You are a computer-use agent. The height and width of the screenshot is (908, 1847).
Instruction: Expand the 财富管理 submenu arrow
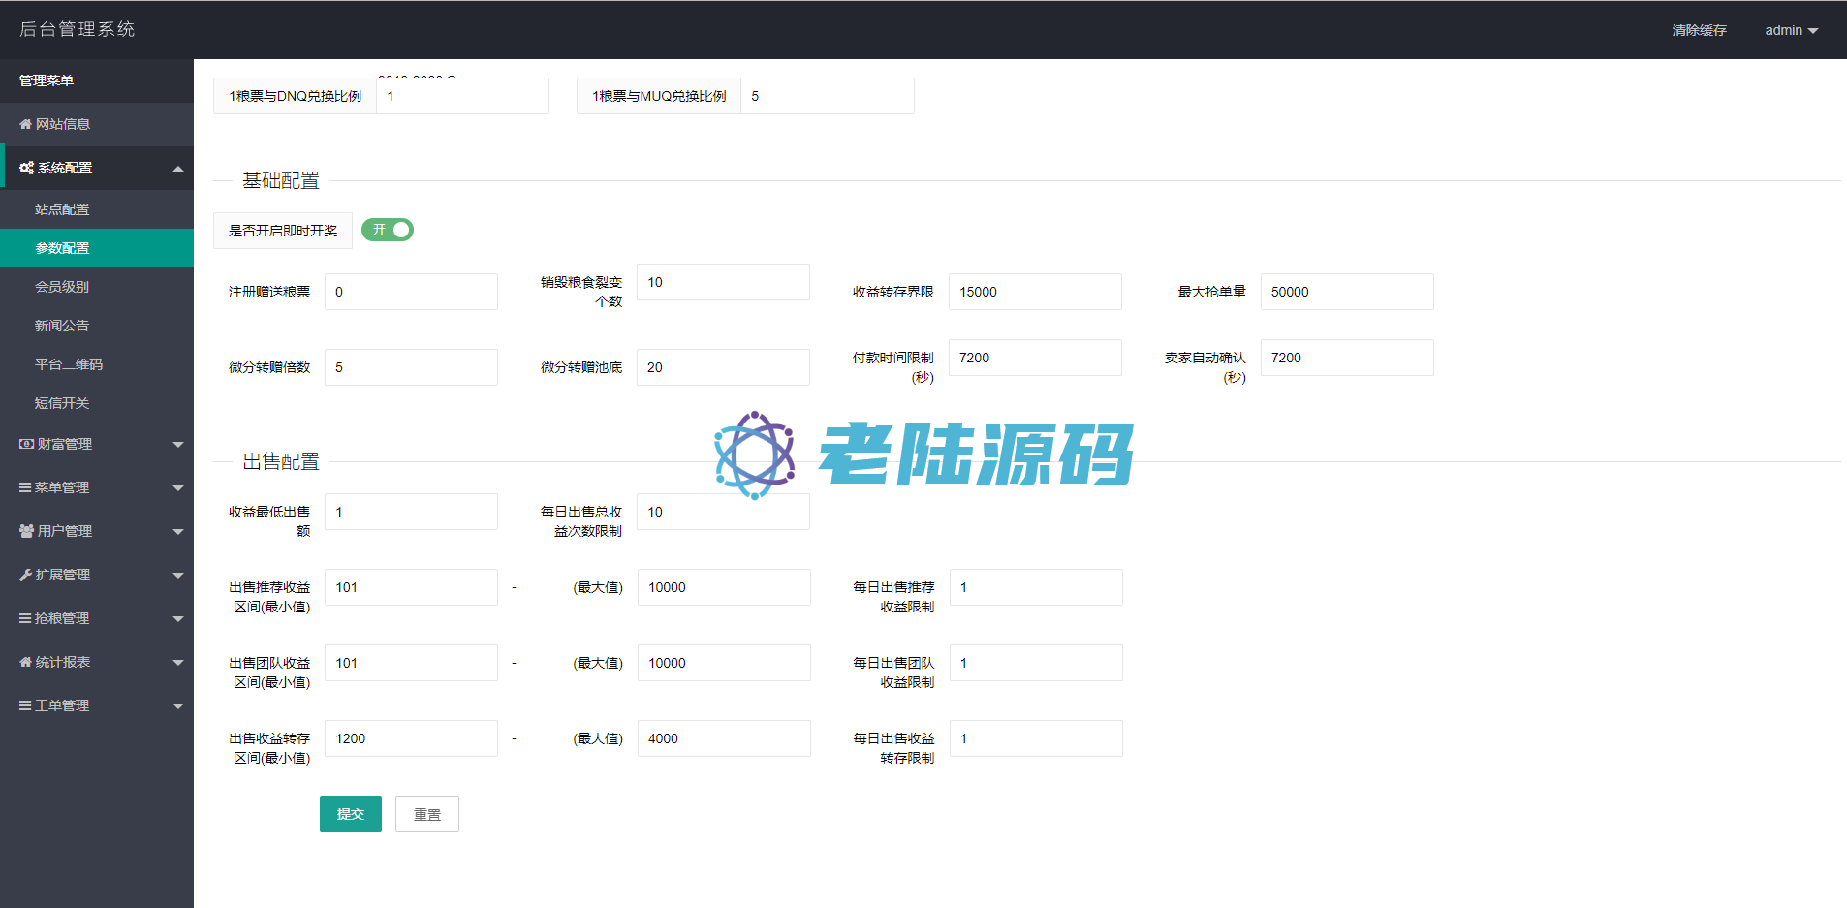point(178,444)
